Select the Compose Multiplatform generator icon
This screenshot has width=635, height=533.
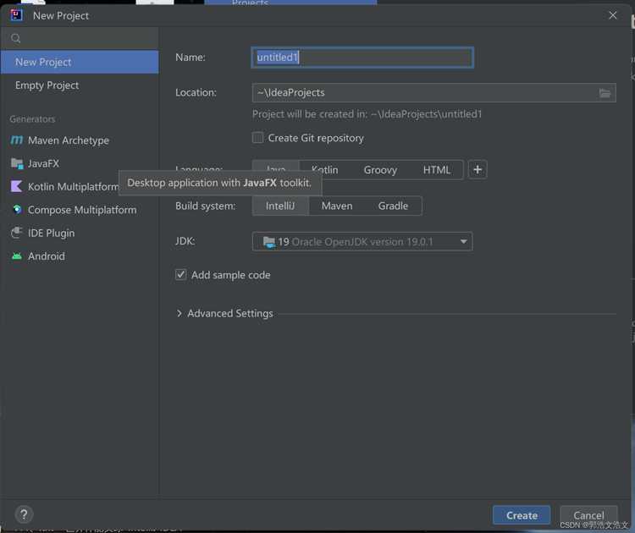click(x=17, y=210)
